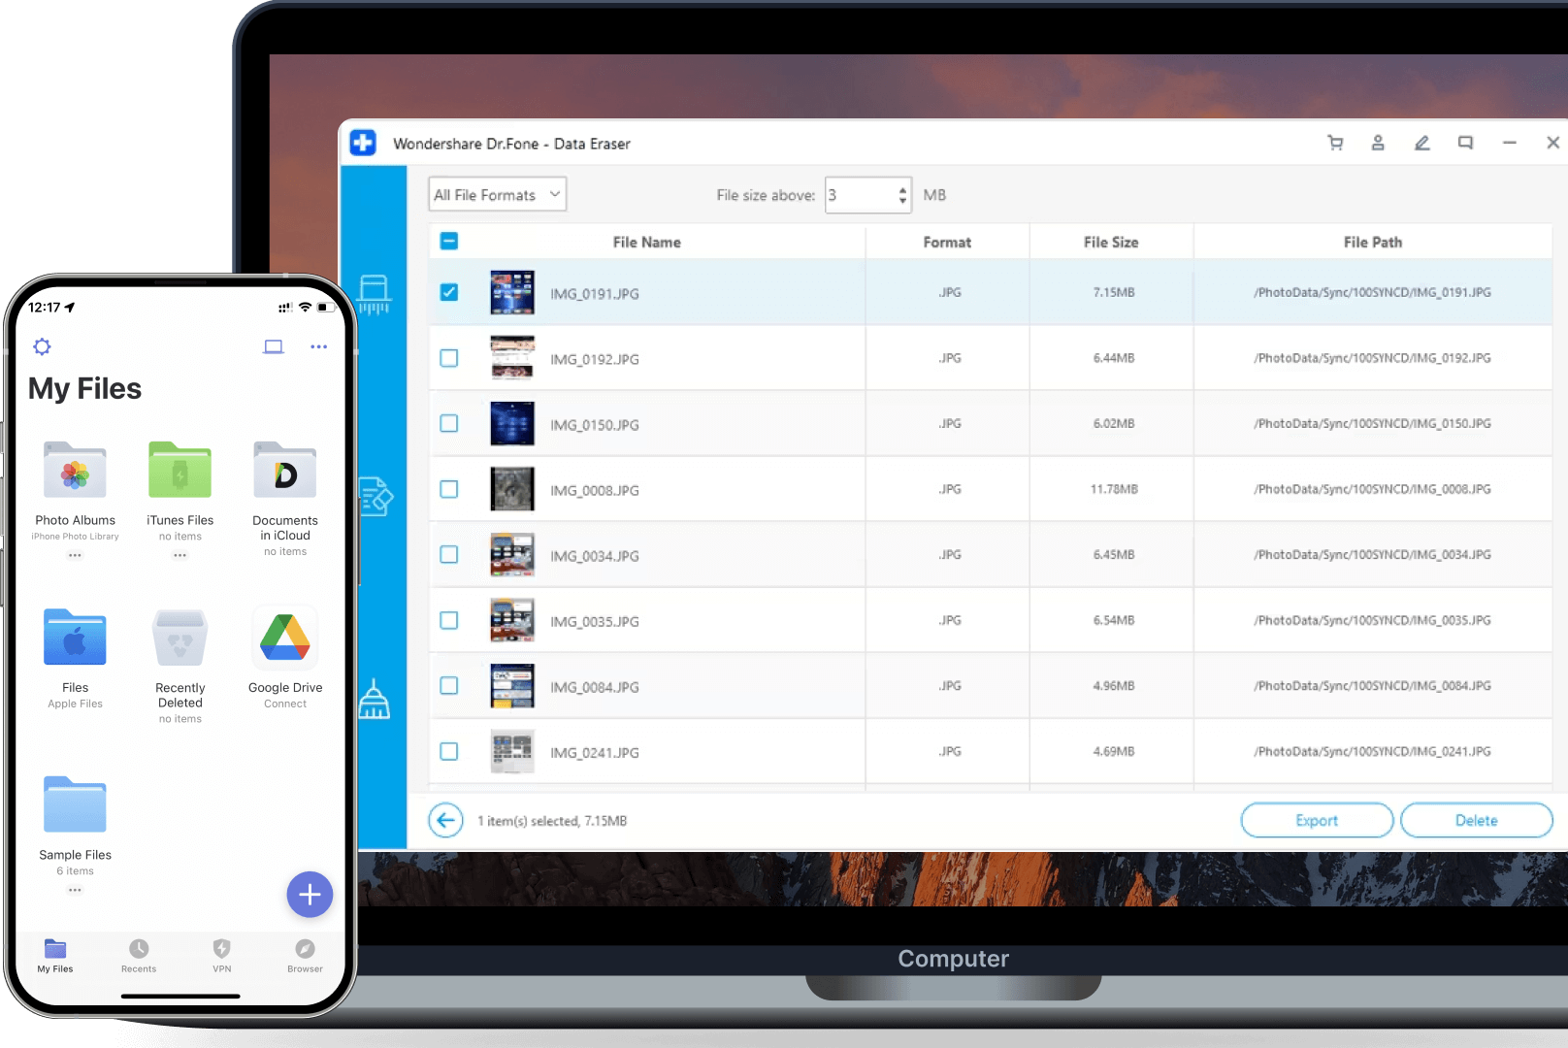Image resolution: width=1568 pixels, height=1048 pixels.
Task: Switch to the Browser tab
Action: [305, 956]
